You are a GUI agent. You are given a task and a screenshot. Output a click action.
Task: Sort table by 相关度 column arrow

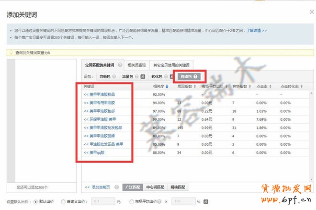[167, 87]
